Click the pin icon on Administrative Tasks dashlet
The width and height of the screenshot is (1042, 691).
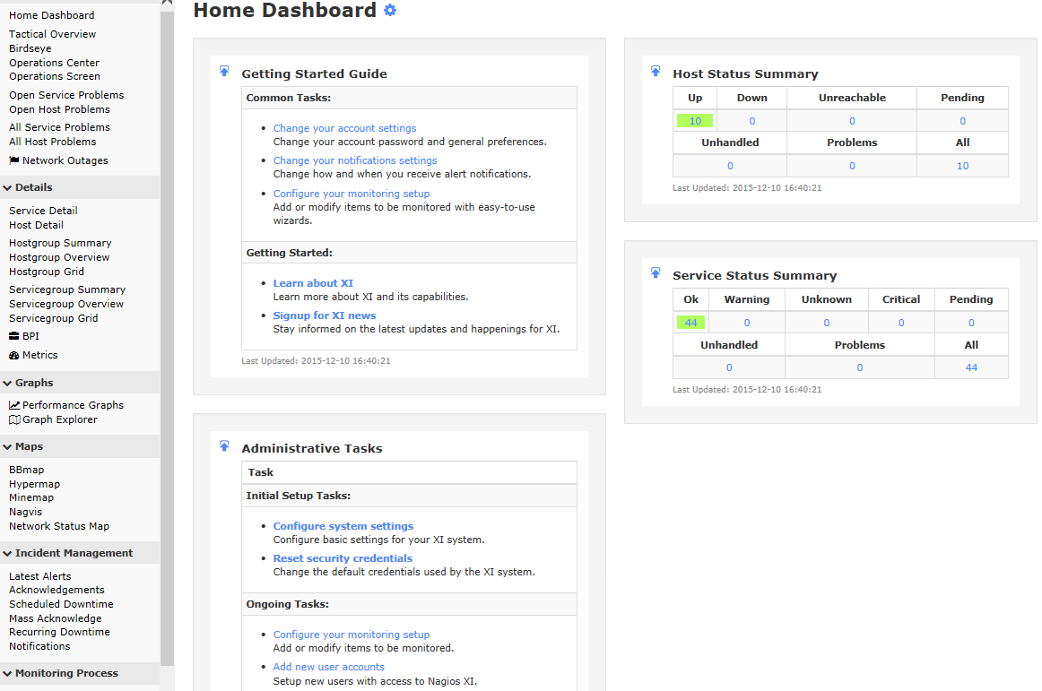point(224,445)
